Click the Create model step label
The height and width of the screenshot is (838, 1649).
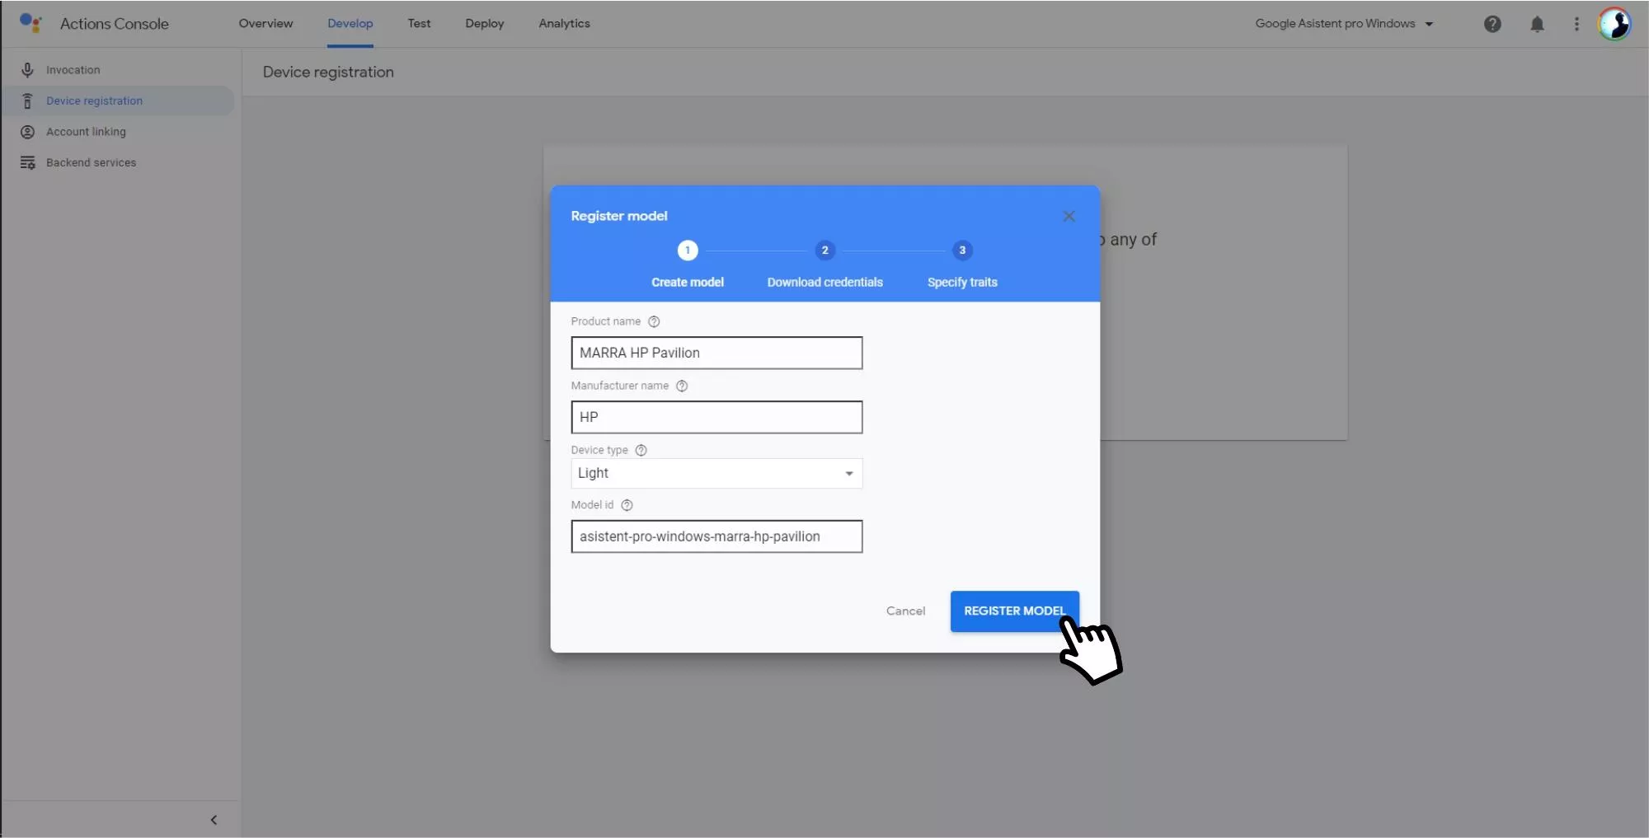pyautogui.click(x=688, y=282)
